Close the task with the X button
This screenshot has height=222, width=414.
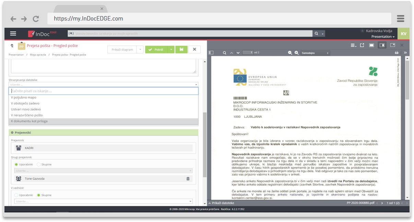click(194, 50)
